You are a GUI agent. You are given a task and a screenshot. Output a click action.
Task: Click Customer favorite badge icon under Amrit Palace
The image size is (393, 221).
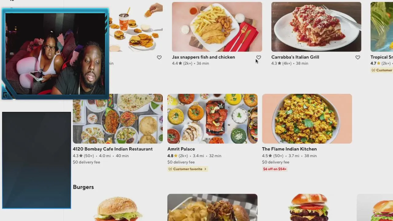point(170,169)
